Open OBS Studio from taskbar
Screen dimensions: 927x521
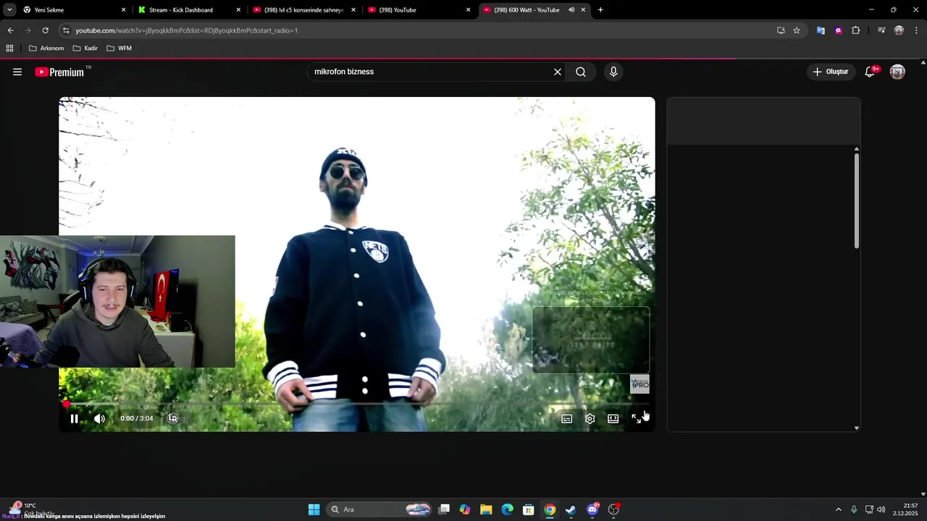613,509
